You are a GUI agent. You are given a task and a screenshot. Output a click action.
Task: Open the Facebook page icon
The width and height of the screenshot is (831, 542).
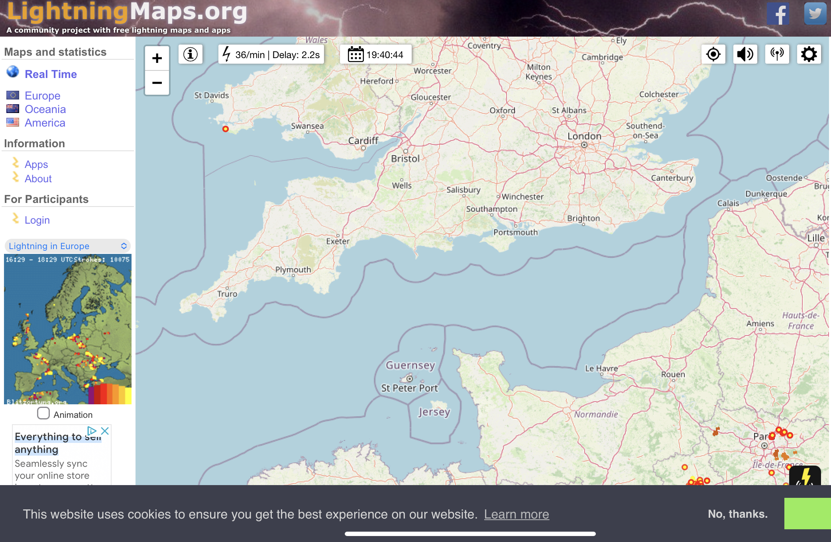pyautogui.click(x=778, y=14)
